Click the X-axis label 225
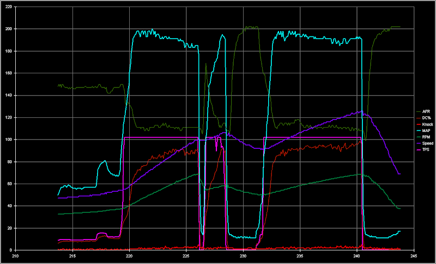The image size is (436, 264). (186, 256)
